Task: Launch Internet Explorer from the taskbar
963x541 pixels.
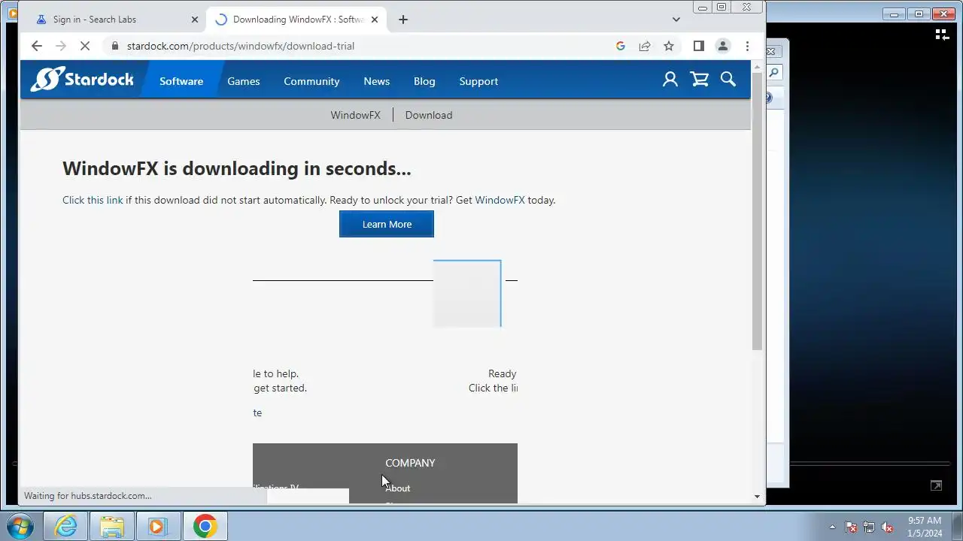Action: pyautogui.click(x=66, y=526)
